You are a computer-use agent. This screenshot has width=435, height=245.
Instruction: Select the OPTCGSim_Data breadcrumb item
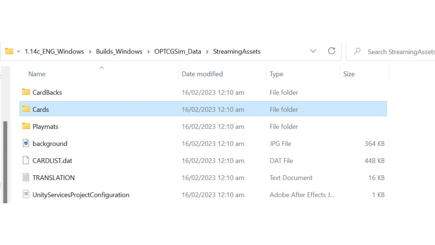(178, 51)
